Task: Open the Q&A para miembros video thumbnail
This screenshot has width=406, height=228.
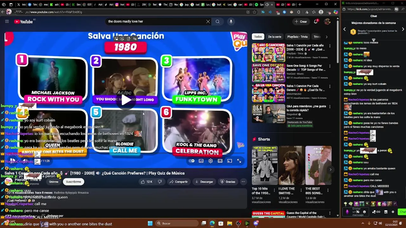Action: point(268,113)
